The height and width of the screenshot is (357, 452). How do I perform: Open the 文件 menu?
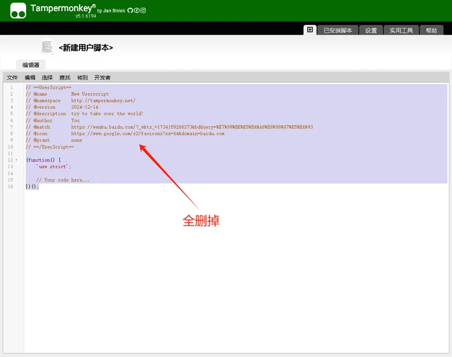point(13,77)
